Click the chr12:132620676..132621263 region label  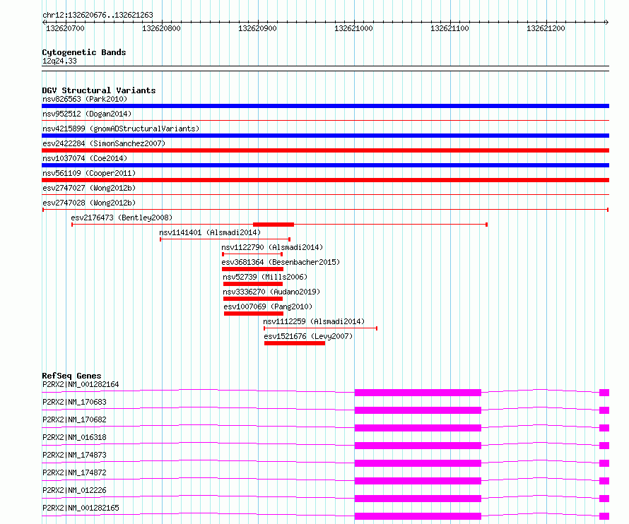coord(98,15)
